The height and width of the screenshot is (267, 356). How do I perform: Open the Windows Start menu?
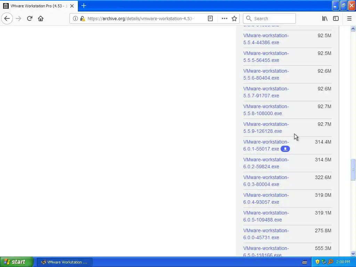[17, 262]
